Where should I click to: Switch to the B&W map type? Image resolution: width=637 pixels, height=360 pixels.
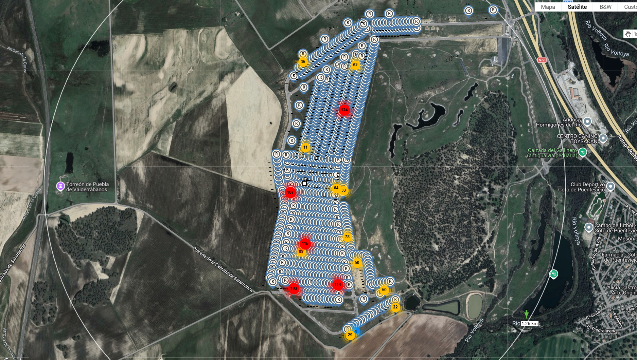tap(605, 7)
